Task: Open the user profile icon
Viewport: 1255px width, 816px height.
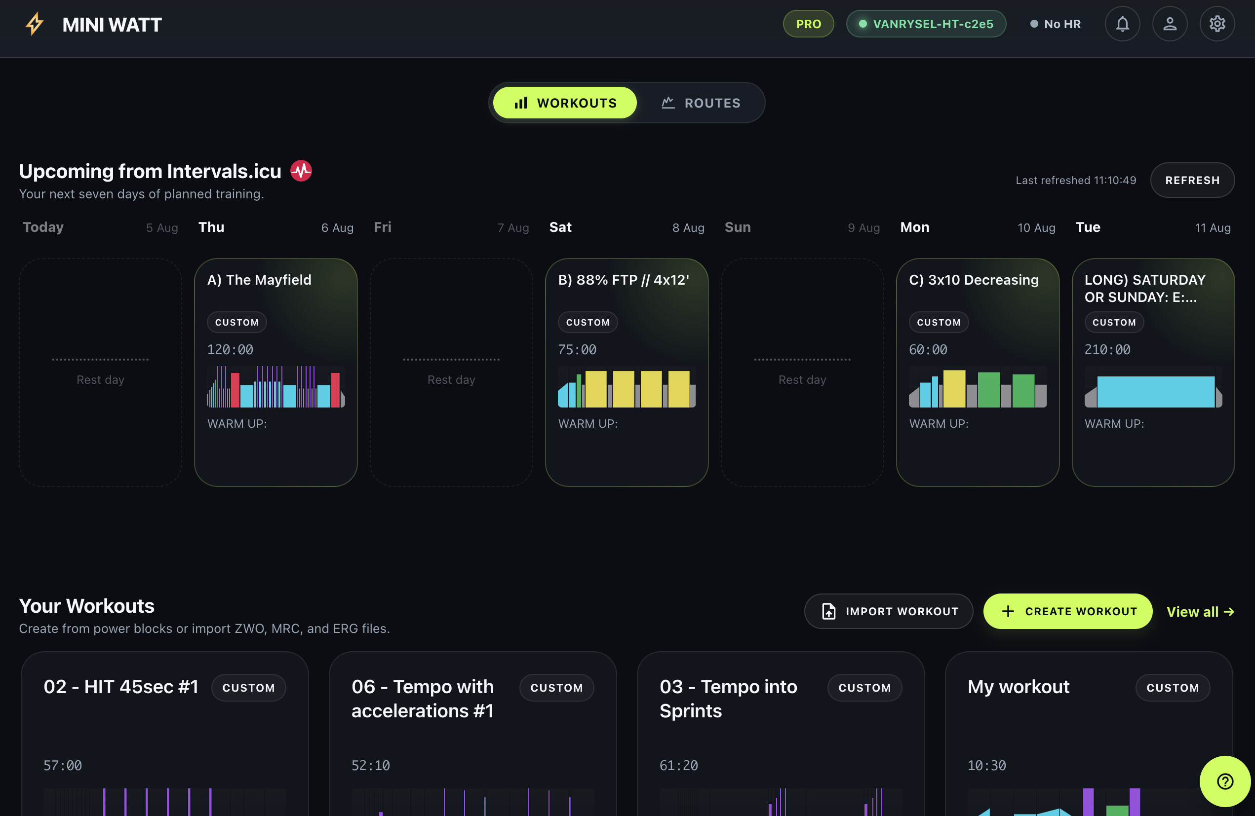Action: pyautogui.click(x=1170, y=24)
